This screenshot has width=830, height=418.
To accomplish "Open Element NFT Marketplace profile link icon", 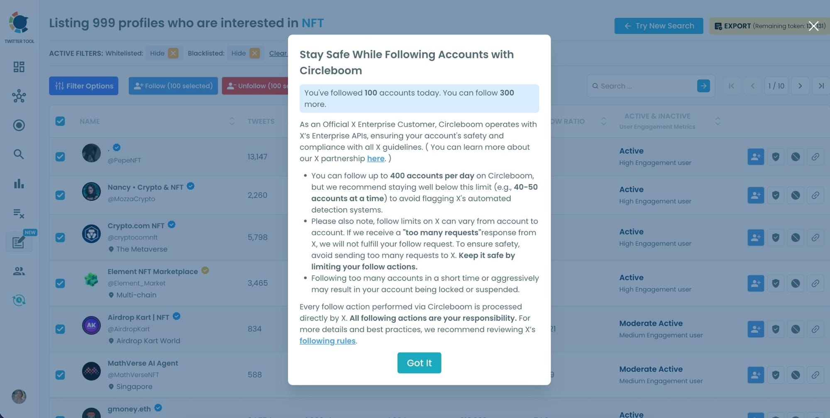I will point(816,283).
